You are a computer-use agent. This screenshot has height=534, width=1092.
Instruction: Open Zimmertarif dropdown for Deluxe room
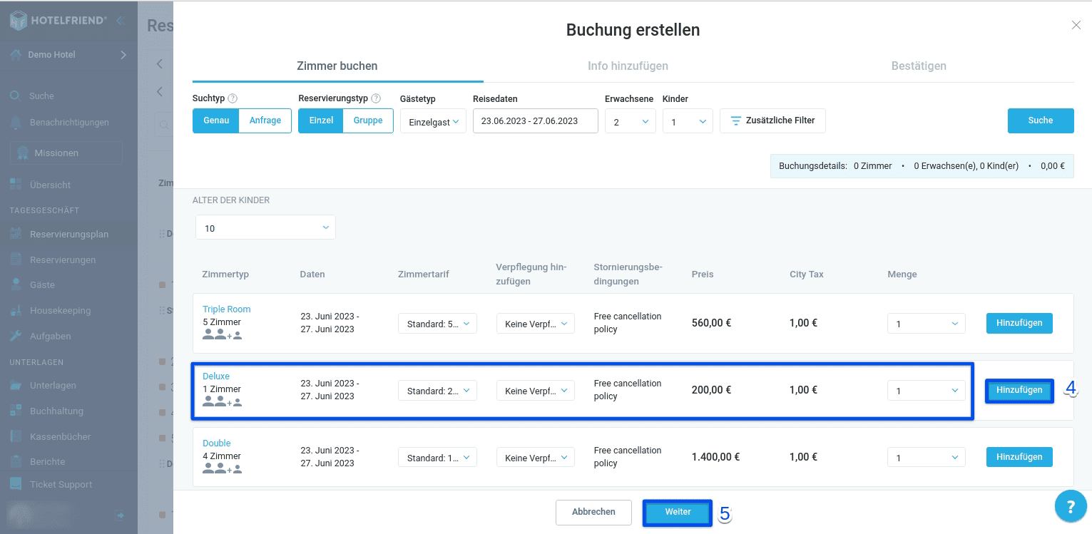pyautogui.click(x=437, y=391)
